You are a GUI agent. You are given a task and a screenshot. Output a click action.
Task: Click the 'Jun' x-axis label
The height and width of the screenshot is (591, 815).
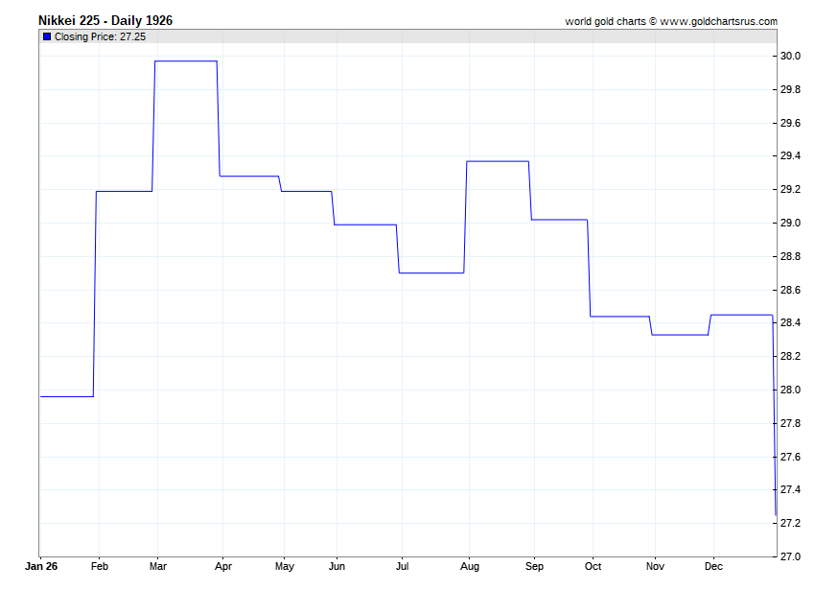pos(337,566)
